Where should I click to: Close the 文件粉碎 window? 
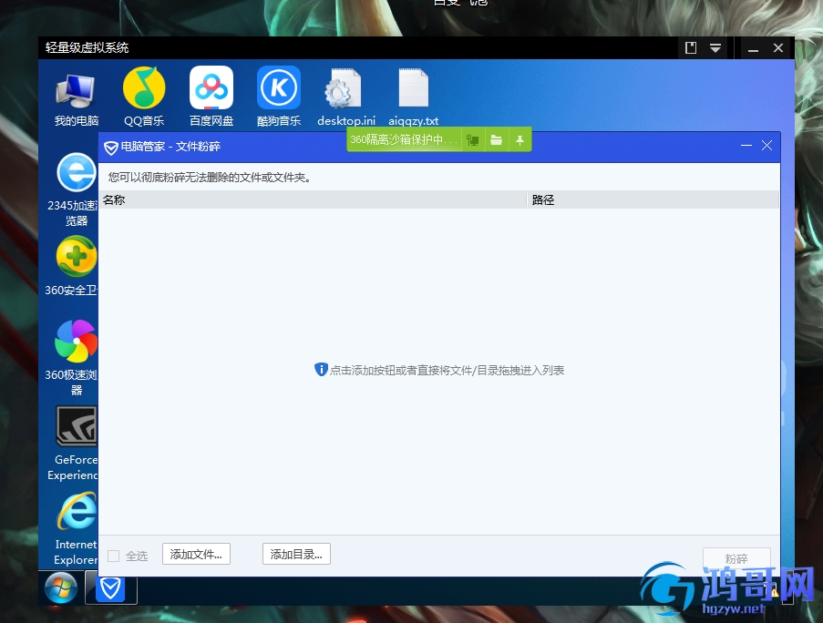tap(766, 146)
